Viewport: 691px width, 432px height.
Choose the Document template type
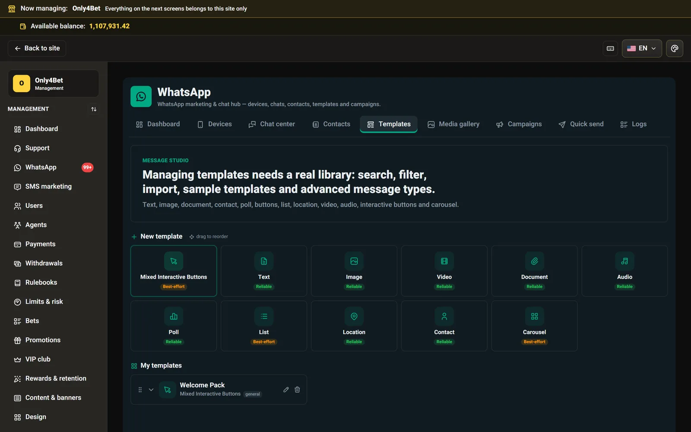[535, 271]
